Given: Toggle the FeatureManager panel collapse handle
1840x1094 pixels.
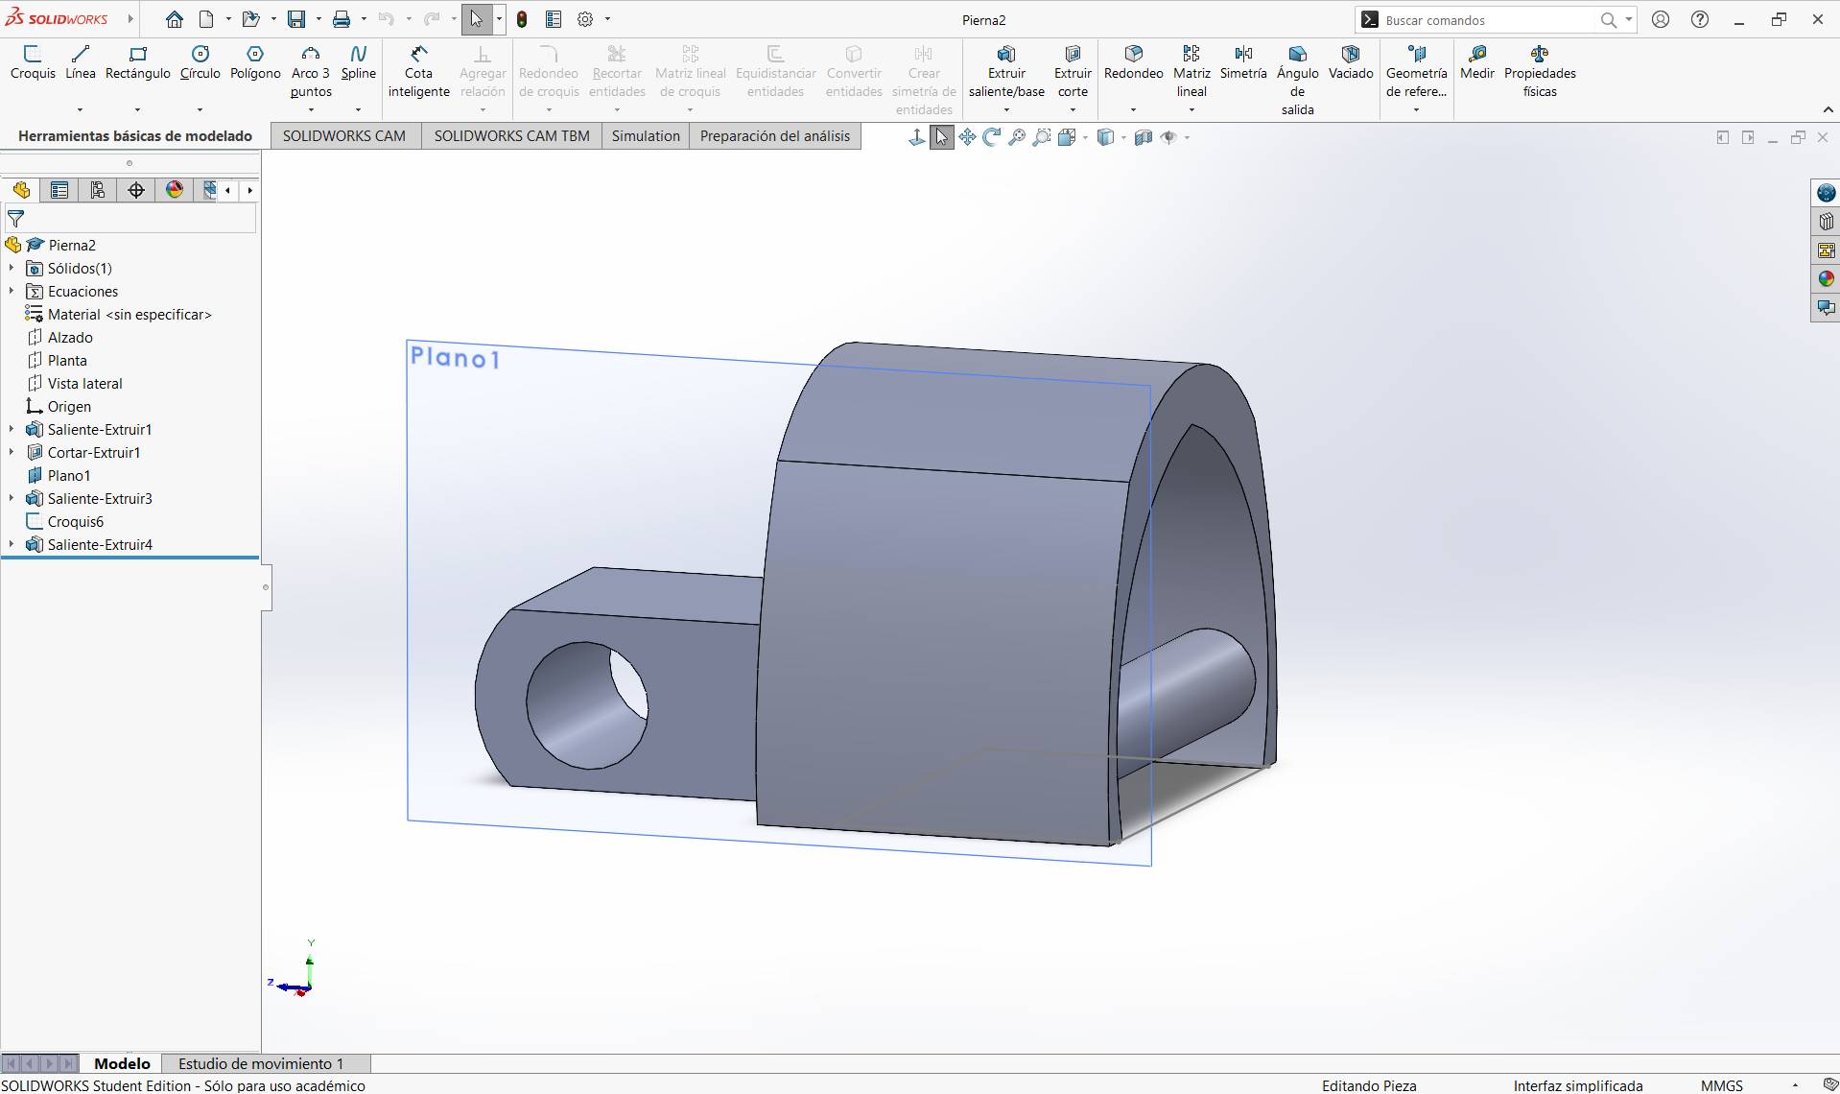Looking at the screenshot, I should 266,587.
